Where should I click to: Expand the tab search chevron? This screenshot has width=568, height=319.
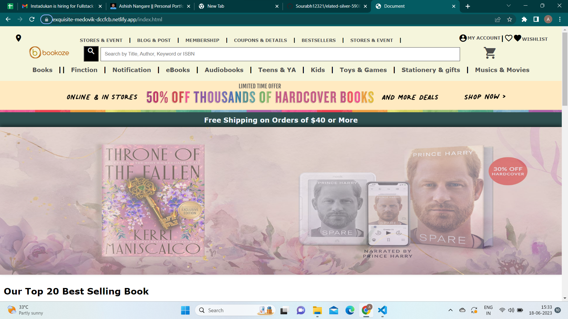[x=509, y=6]
